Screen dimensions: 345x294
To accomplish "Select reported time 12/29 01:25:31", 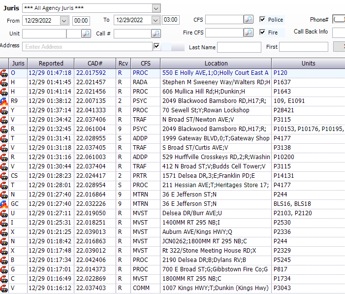I will (51, 223).
